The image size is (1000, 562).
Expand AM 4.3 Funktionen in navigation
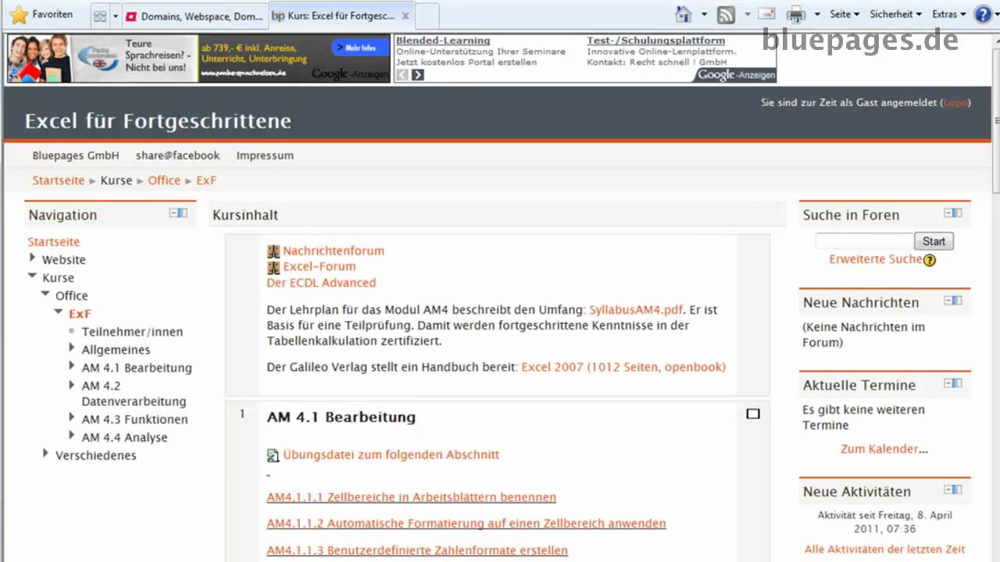[x=72, y=418]
